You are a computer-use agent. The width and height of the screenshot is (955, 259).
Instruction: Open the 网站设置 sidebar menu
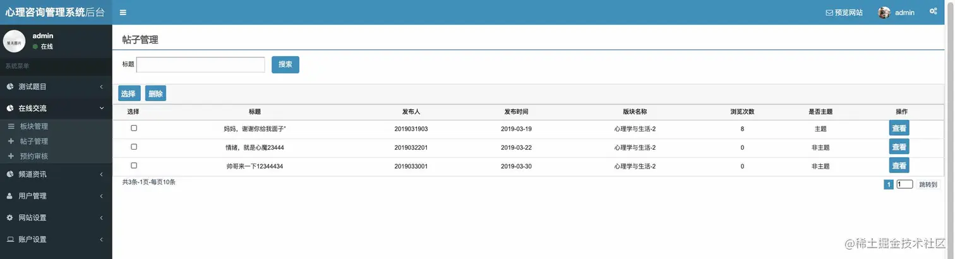[56, 218]
